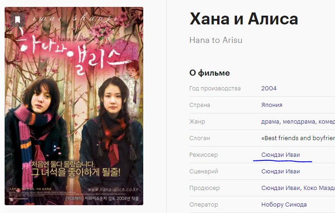The height and width of the screenshot is (213, 335).
Task: Click the Оператор row label
Action: (204, 205)
